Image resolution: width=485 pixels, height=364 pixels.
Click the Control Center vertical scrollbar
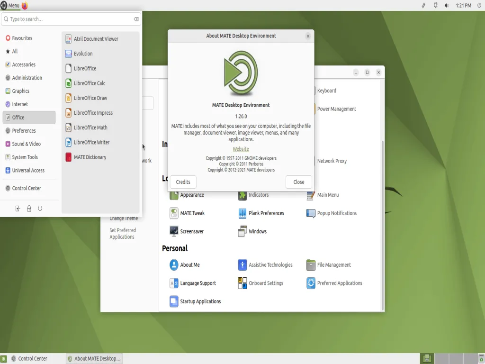click(x=383, y=225)
